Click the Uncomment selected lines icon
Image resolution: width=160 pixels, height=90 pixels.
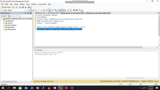tap(70, 10)
